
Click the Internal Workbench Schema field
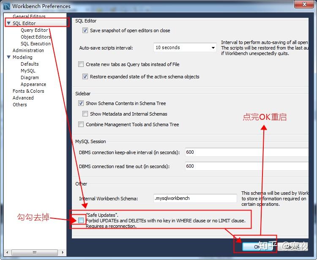point(195,198)
